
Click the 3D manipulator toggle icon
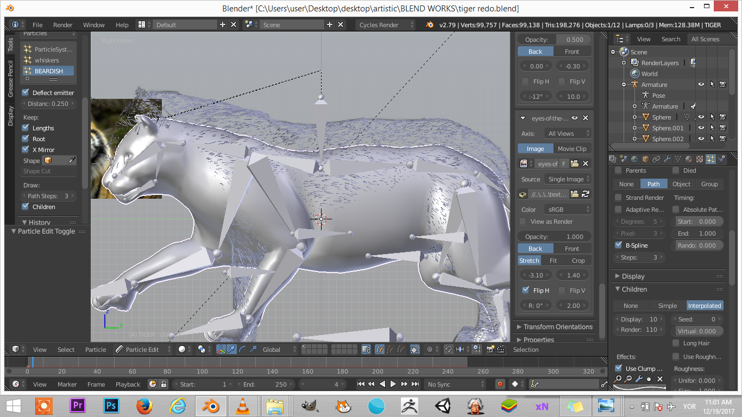point(221,349)
